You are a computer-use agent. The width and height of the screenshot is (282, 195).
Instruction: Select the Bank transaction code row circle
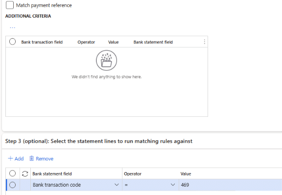[12, 185]
